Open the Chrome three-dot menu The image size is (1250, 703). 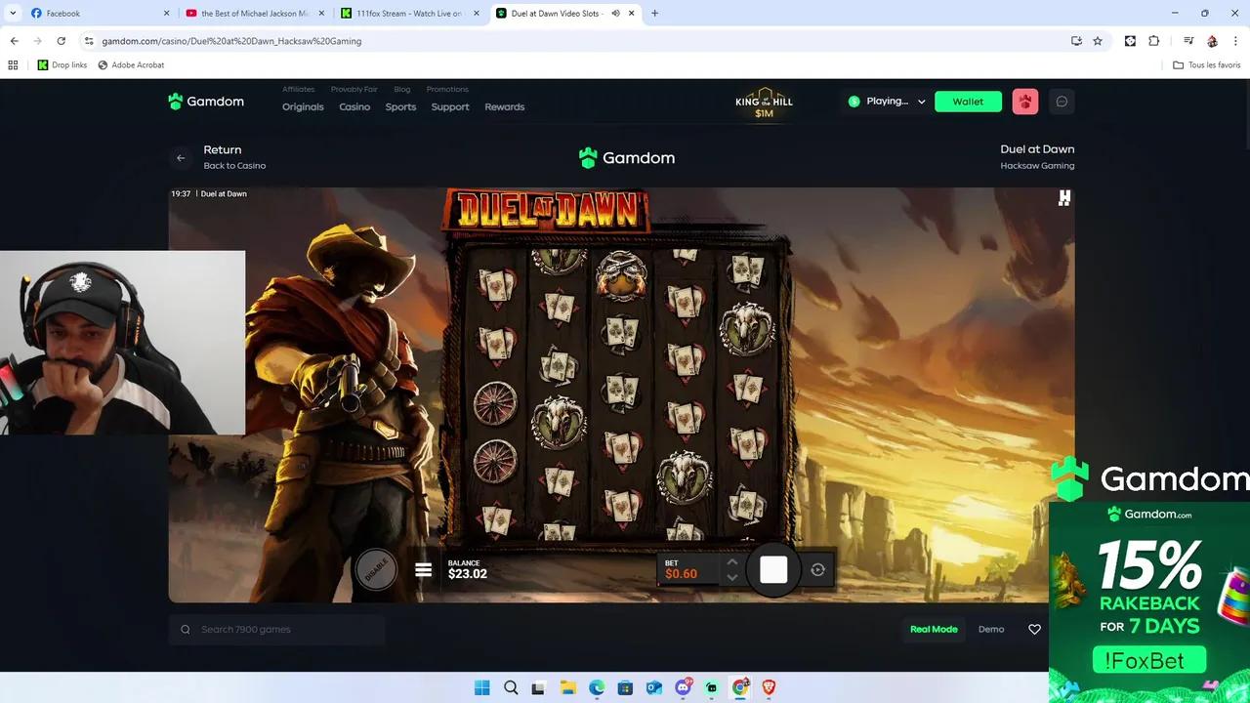coord(1235,41)
